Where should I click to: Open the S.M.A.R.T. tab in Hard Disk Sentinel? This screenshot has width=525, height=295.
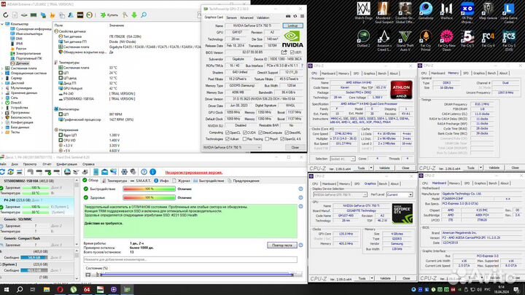(140, 181)
